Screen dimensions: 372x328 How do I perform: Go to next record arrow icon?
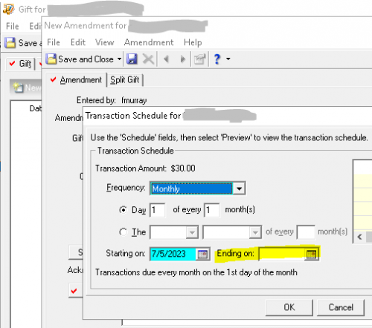pos(183,59)
